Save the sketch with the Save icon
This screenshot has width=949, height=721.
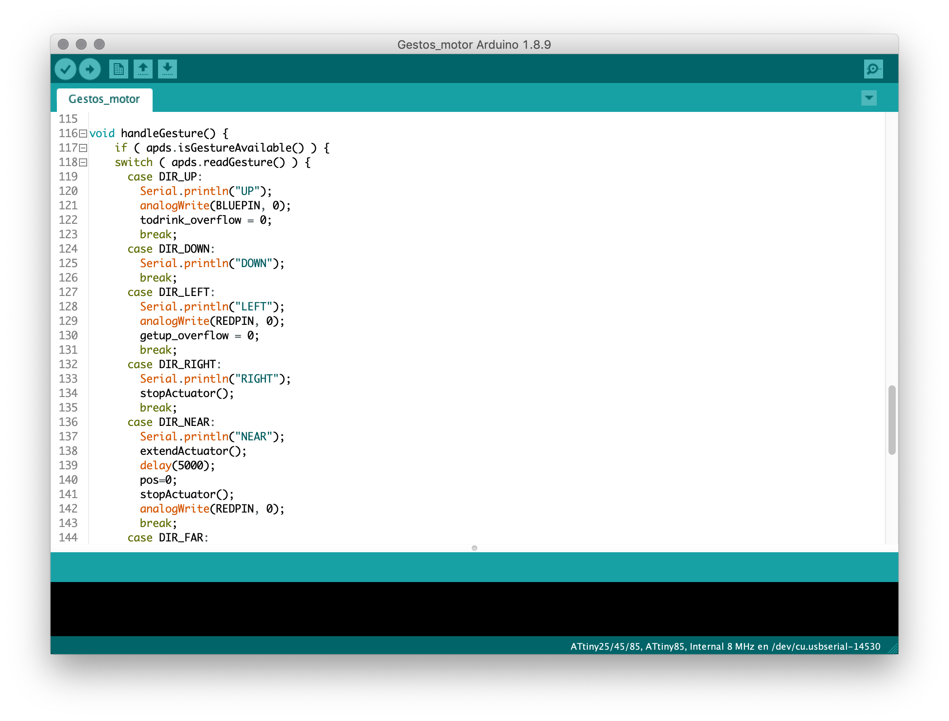167,69
